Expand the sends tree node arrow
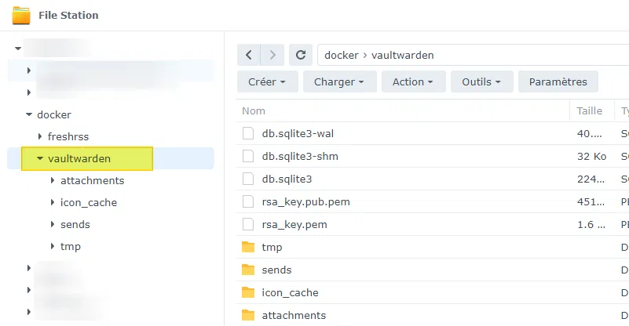 (53, 224)
